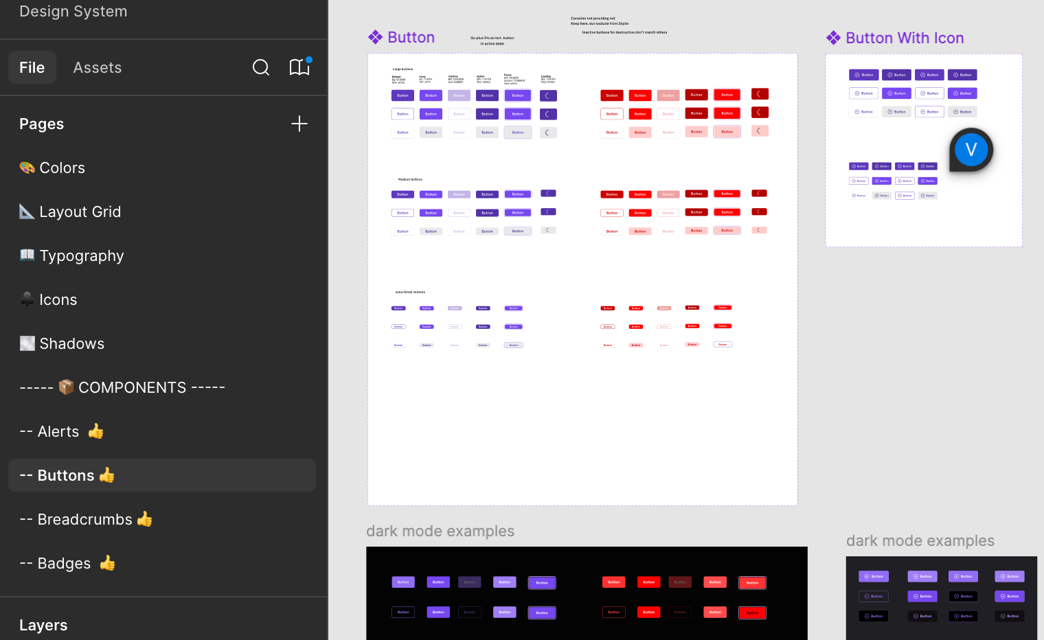
Task: Switch to the File tab
Action: click(x=32, y=67)
